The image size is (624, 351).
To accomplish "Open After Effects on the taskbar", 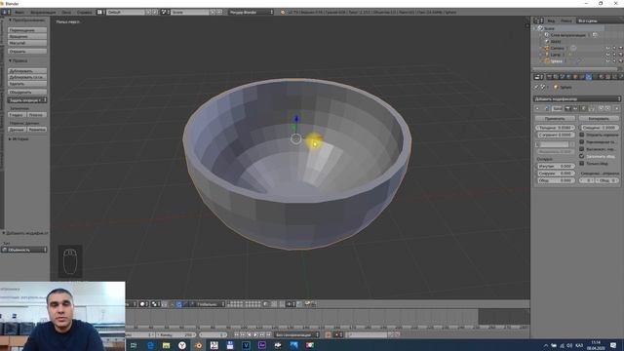I will (x=262, y=345).
